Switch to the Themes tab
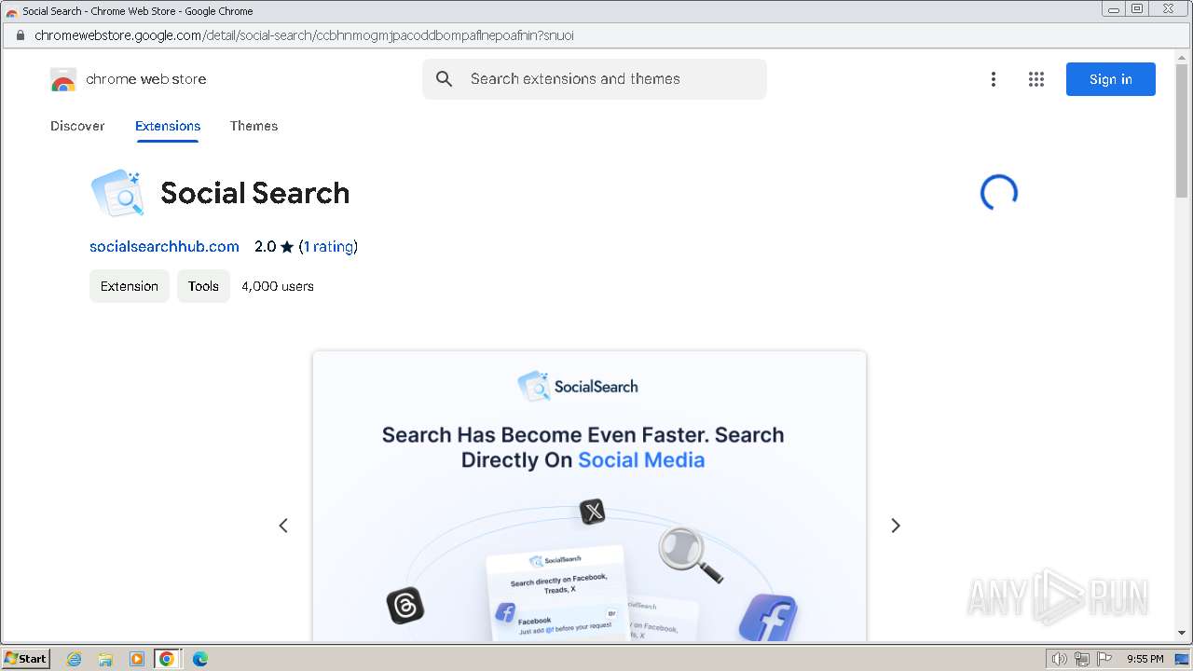The image size is (1193, 671). coord(254,126)
